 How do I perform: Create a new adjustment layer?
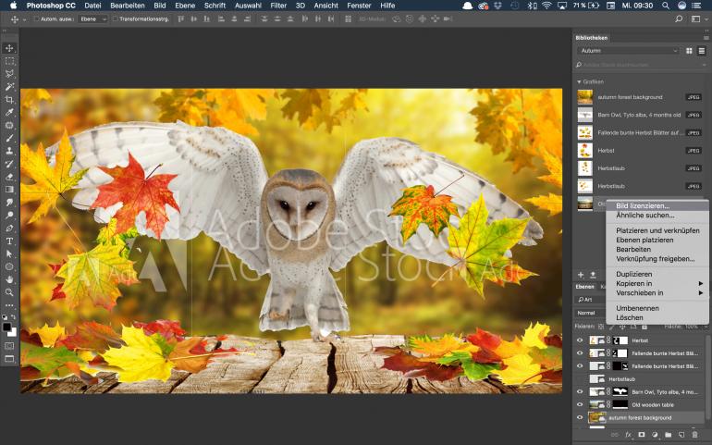tap(655, 435)
